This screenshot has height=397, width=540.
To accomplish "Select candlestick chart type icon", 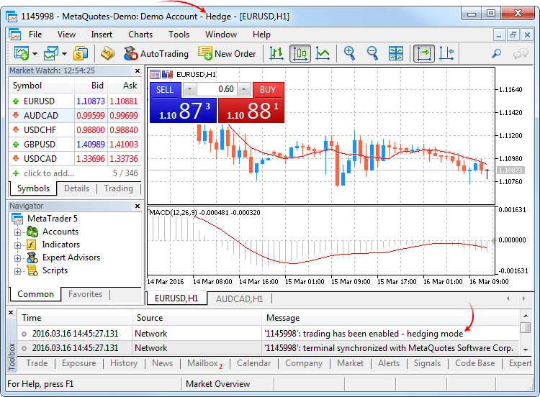I will tap(300, 53).
